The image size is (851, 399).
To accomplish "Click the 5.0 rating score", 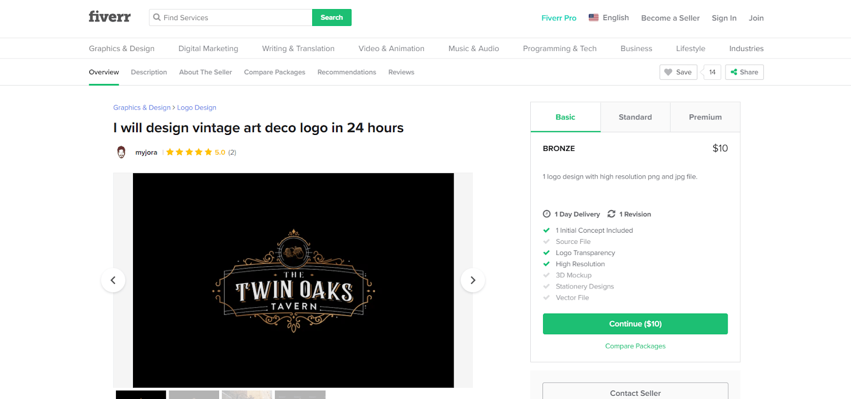I will (220, 152).
